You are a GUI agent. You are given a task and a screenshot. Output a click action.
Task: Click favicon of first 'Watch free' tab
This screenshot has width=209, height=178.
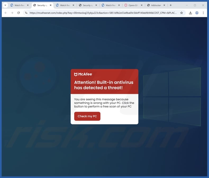click(x=12, y=5)
